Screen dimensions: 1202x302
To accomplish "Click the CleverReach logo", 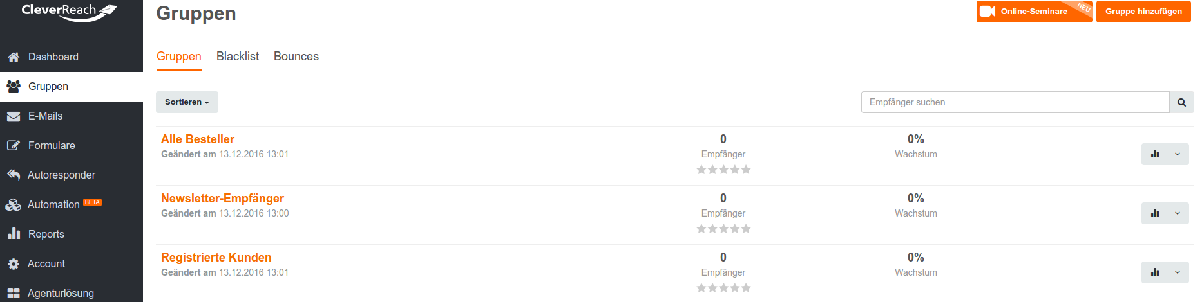I will 69,12.
